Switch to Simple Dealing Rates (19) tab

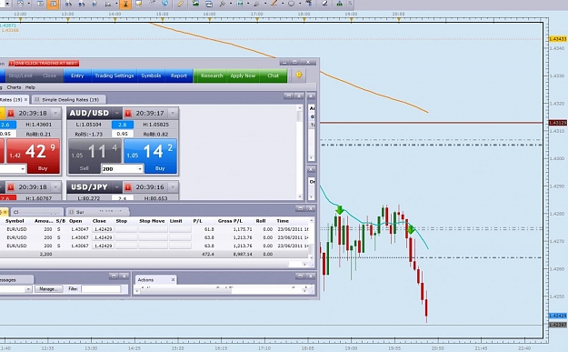[69, 100]
